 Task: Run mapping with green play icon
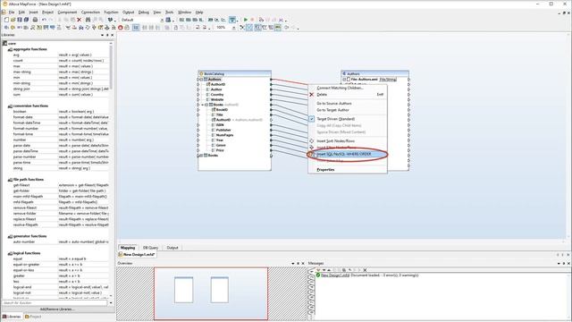click(x=246, y=20)
